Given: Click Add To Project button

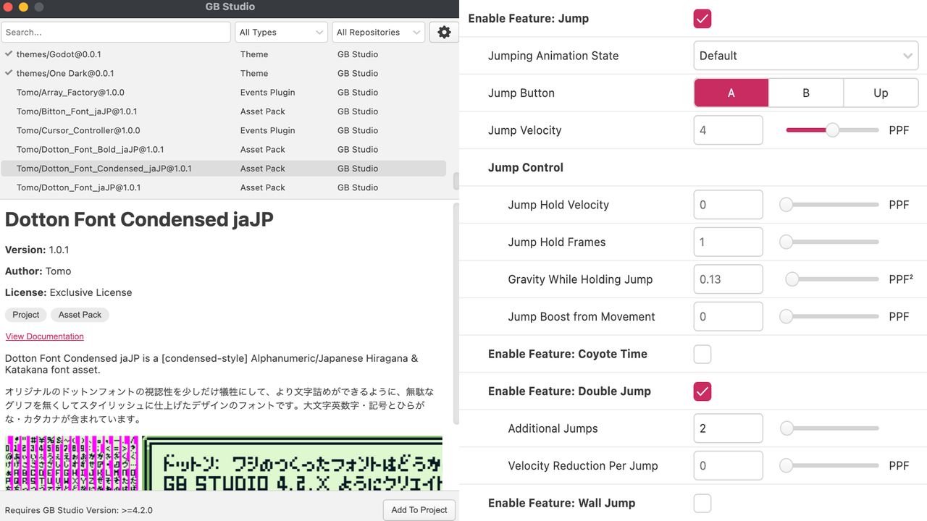Looking at the screenshot, I should pyautogui.click(x=419, y=509).
